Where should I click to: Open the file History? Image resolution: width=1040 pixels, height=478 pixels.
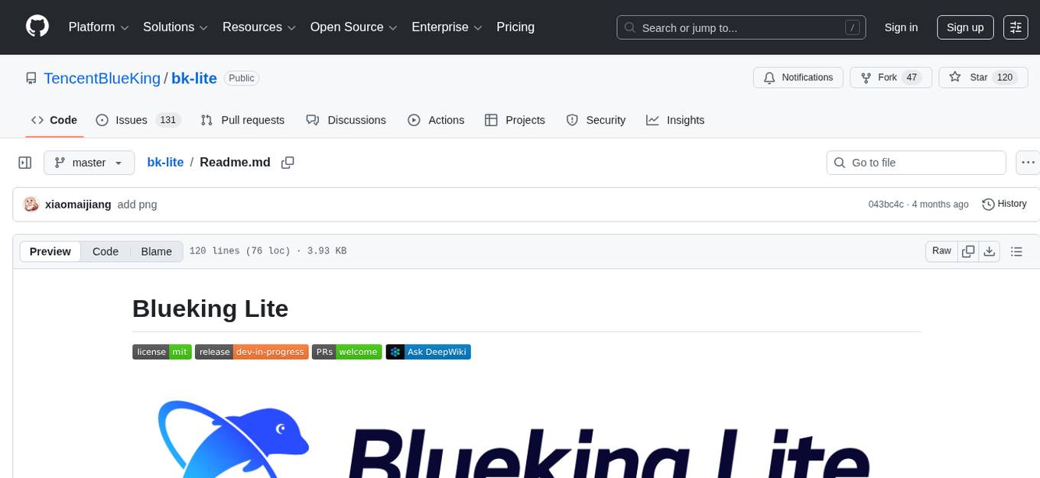[1004, 204]
